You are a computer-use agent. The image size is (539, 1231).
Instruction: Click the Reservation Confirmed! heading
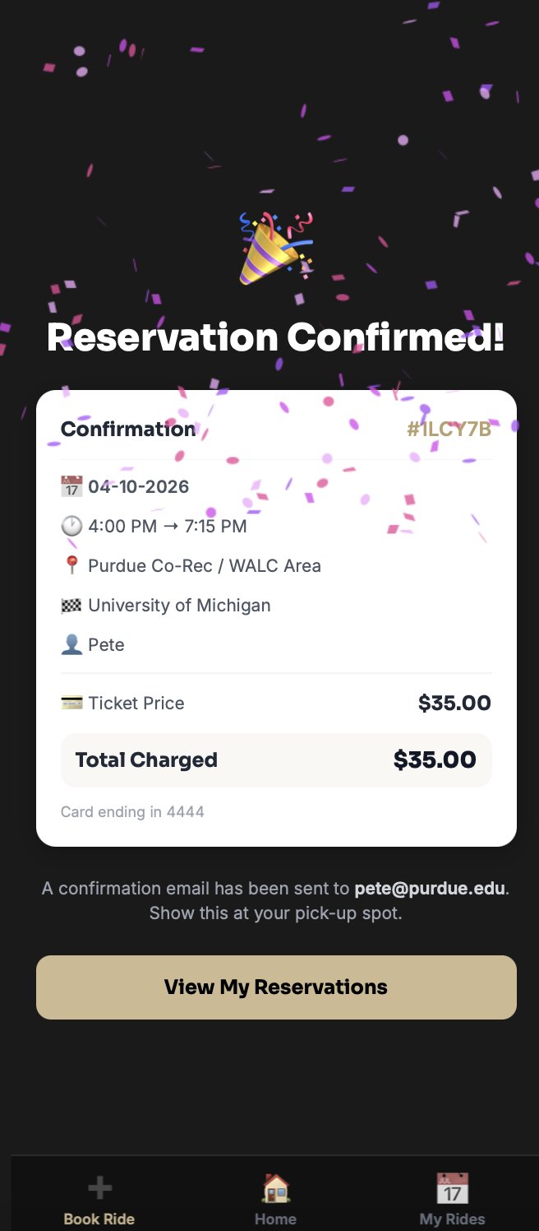click(x=276, y=337)
